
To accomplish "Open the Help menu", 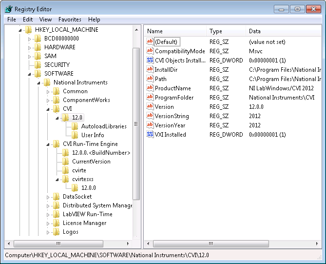I will click(x=94, y=20).
